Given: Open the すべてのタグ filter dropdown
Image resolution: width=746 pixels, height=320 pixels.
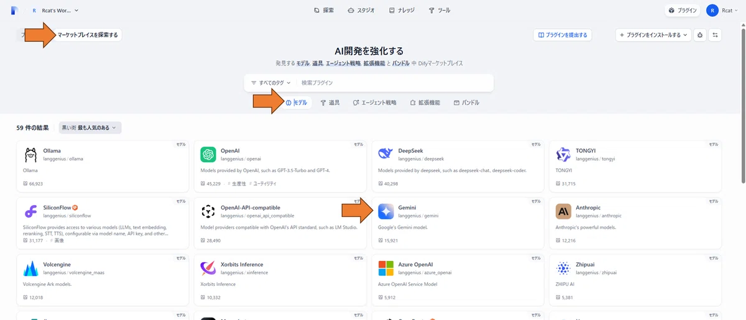Looking at the screenshot, I should (270, 83).
